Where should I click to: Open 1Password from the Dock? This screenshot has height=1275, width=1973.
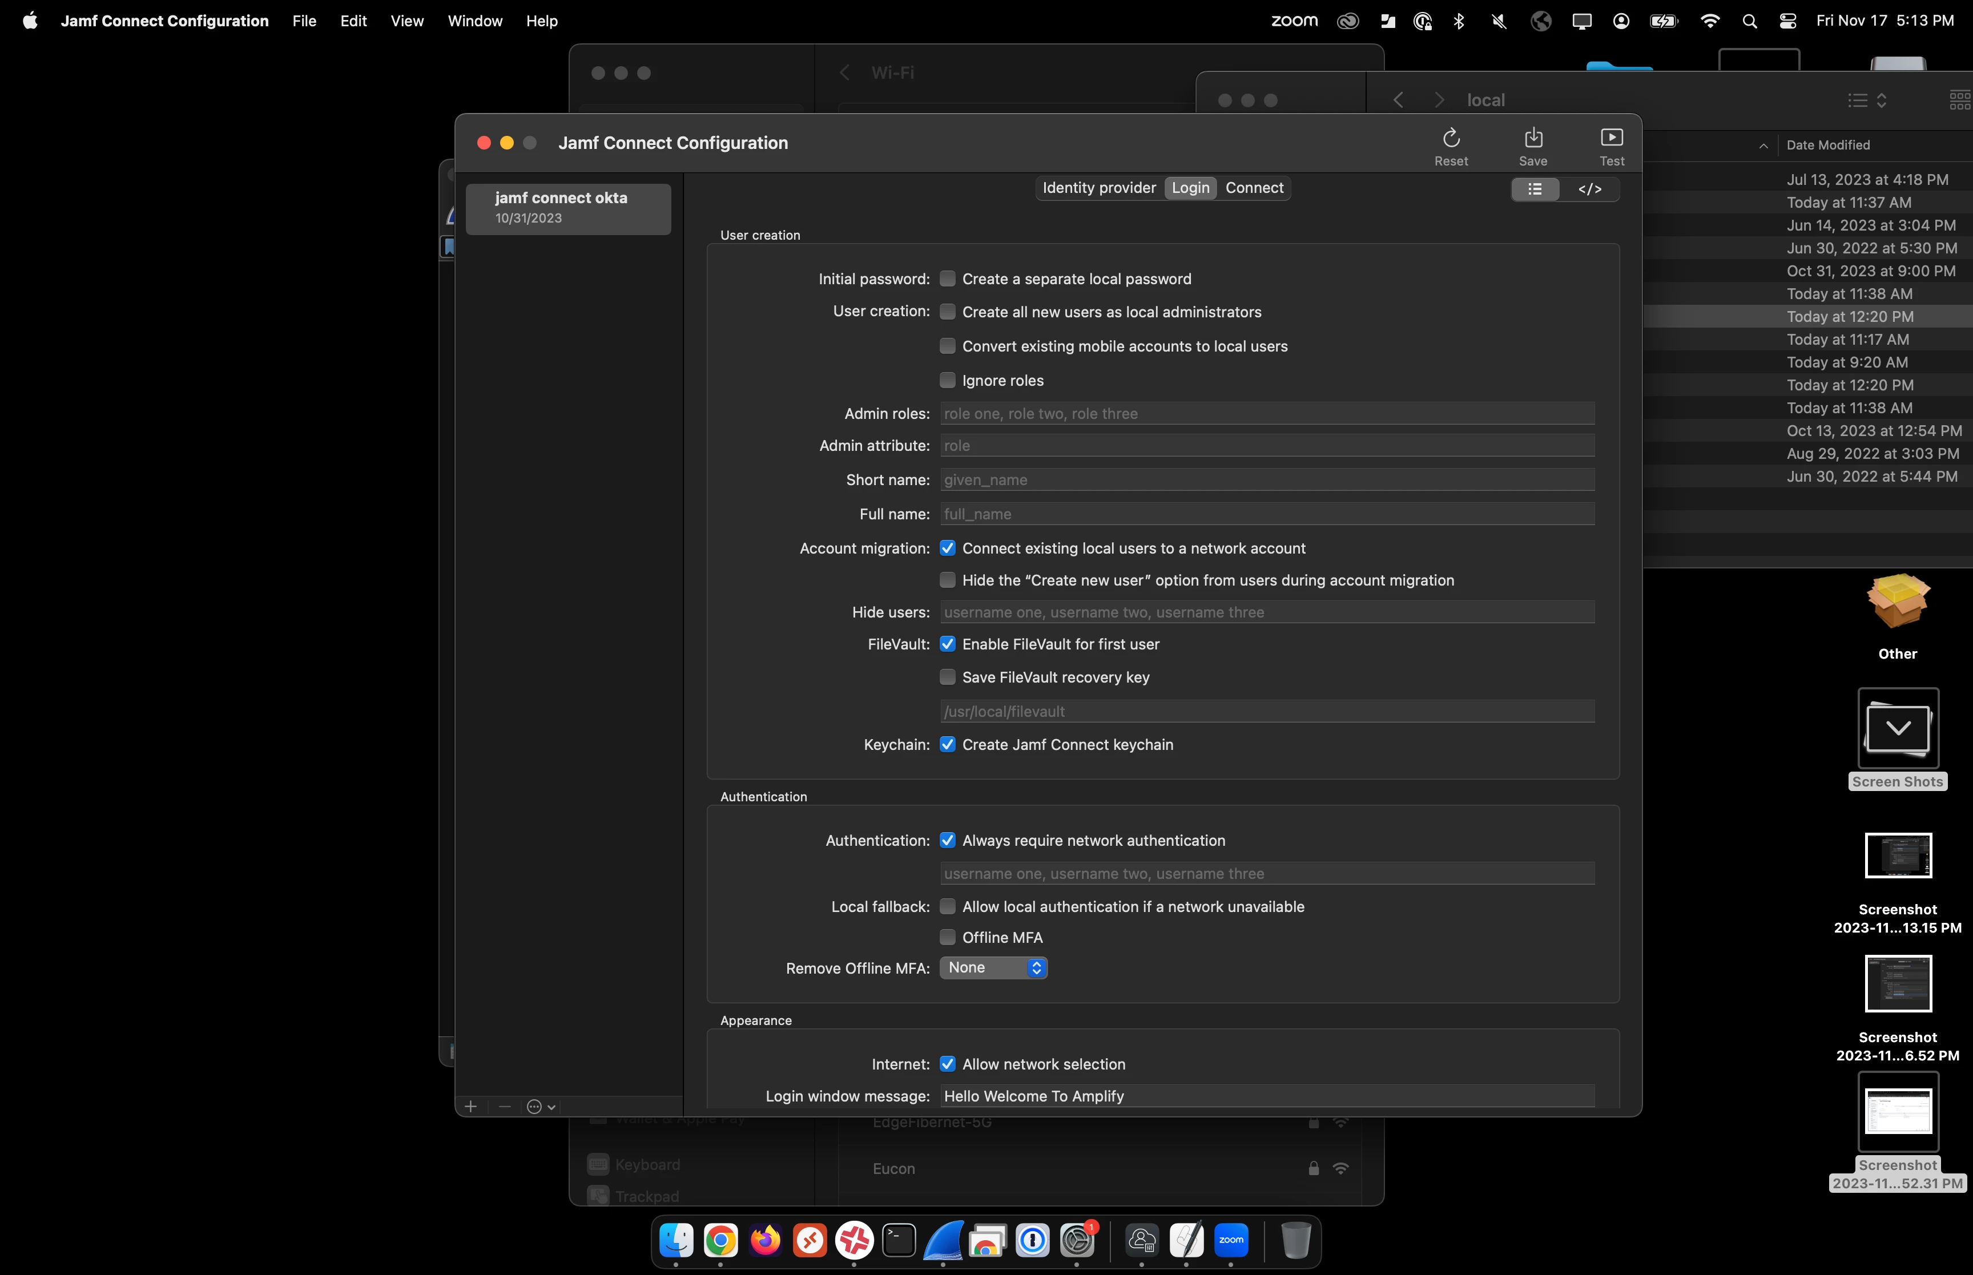[1032, 1240]
